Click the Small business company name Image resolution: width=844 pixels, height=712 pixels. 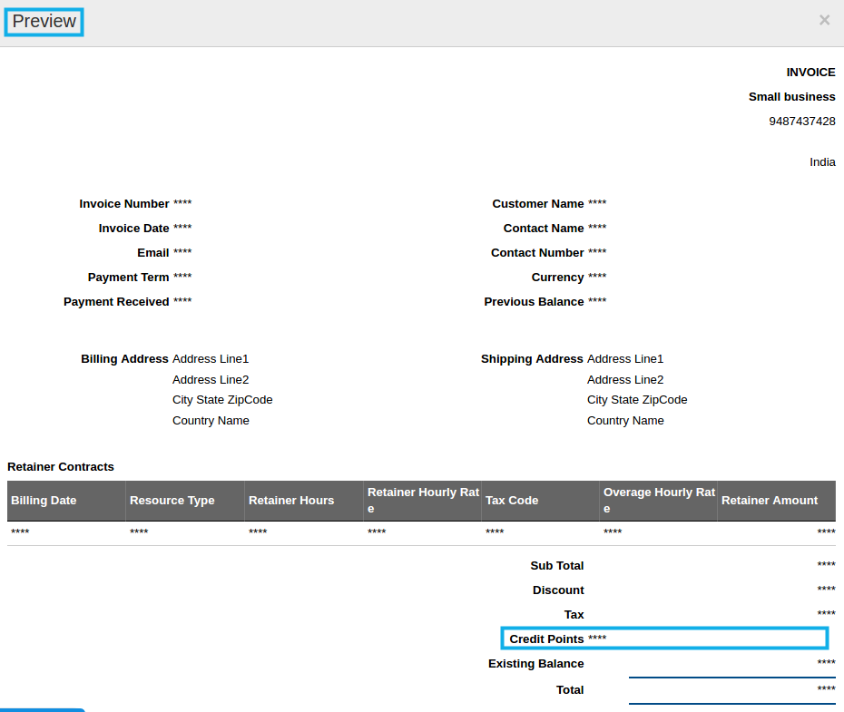pyautogui.click(x=791, y=97)
